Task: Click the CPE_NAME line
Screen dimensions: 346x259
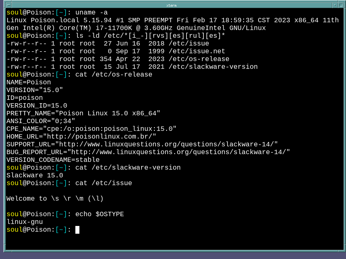Action: click(x=91, y=128)
